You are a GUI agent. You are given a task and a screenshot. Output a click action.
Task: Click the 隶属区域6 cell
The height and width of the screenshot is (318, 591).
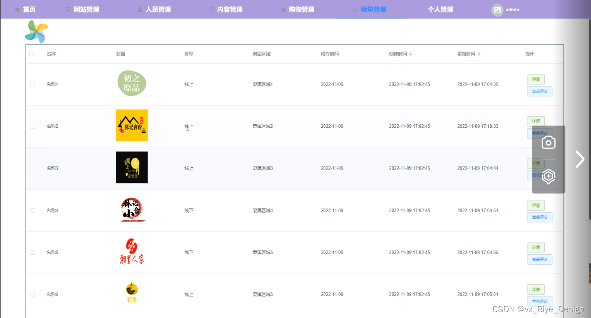pyautogui.click(x=263, y=294)
